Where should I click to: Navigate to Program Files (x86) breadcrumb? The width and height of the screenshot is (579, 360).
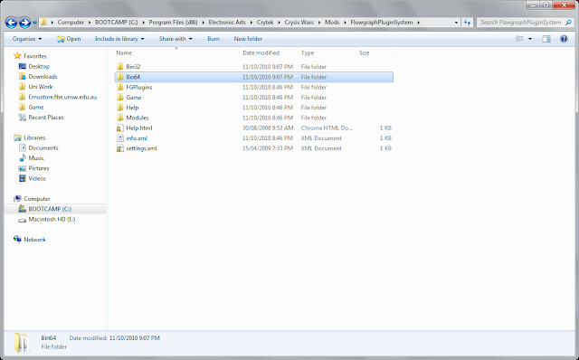tap(173, 23)
